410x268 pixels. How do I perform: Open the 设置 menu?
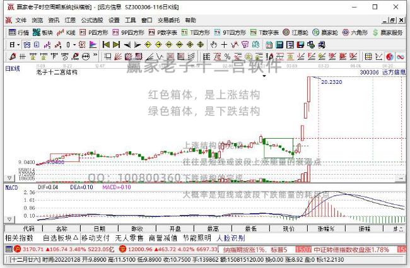pyautogui.click(x=114, y=20)
